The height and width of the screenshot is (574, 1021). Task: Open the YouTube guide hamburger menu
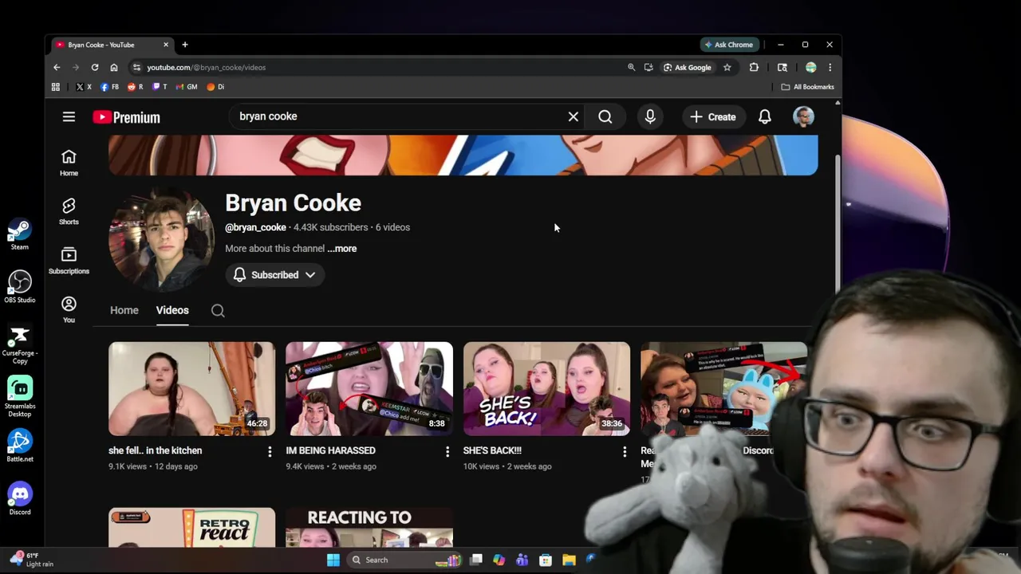pyautogui.click(x=69, y=117)
